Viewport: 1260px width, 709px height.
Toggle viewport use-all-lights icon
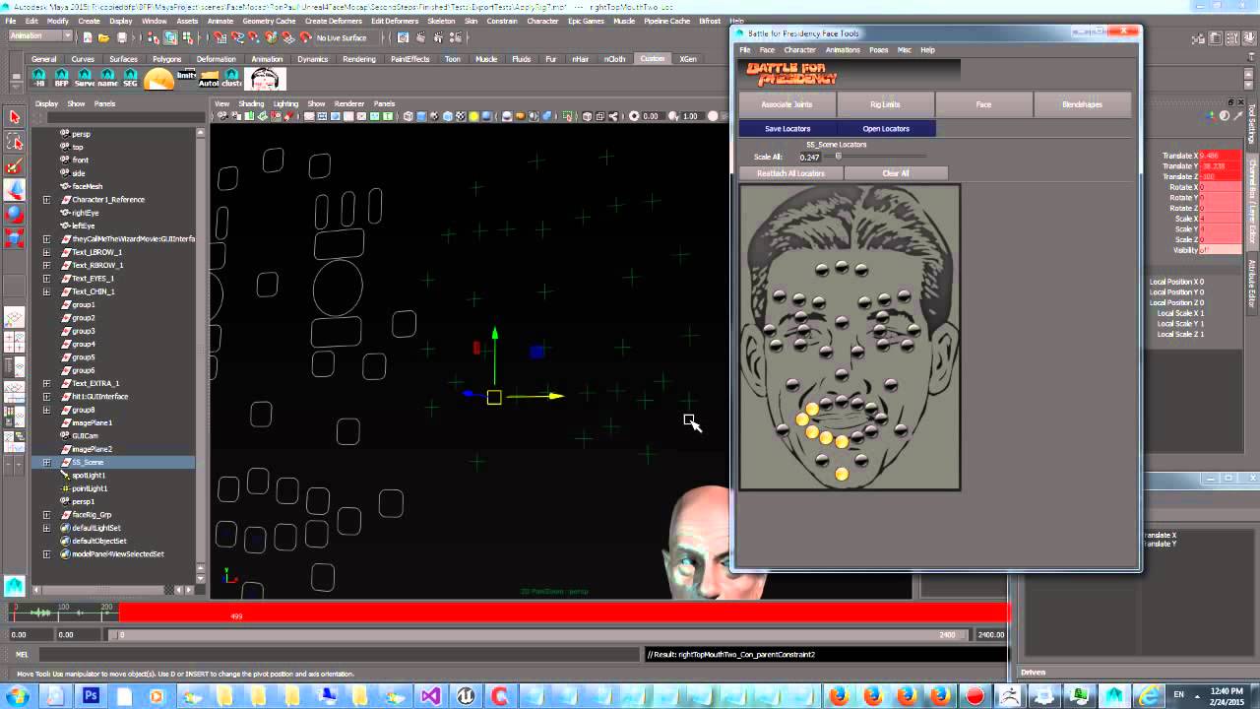[x=473, y=116]
